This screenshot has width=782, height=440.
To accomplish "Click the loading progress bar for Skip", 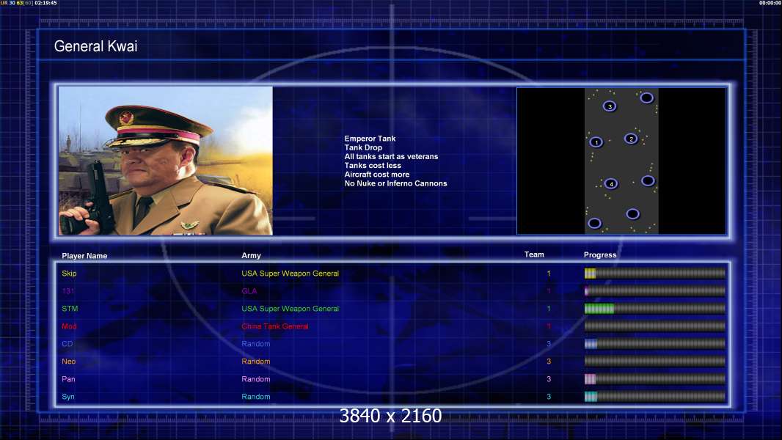I will [x=655, y=273].
